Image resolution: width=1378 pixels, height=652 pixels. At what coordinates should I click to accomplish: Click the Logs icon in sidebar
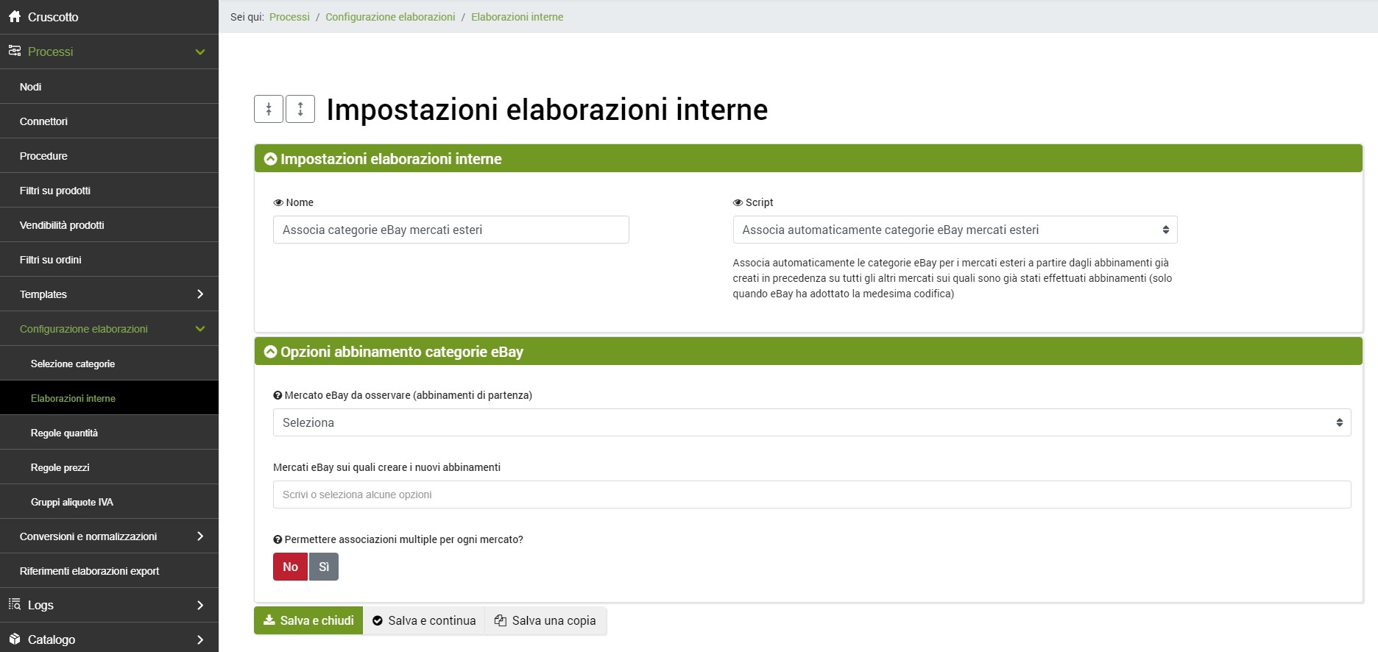pyautogui.click(x=14, y=604)
